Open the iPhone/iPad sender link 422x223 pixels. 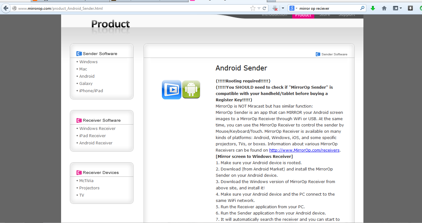91,91
